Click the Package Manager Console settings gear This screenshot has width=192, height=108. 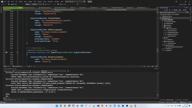(x=30, y=71)
